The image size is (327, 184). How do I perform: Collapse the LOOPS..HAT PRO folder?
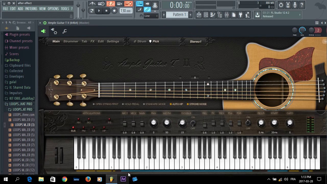point(21,104)
